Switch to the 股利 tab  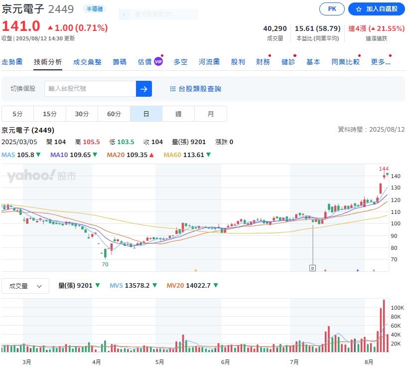[238, 62]
